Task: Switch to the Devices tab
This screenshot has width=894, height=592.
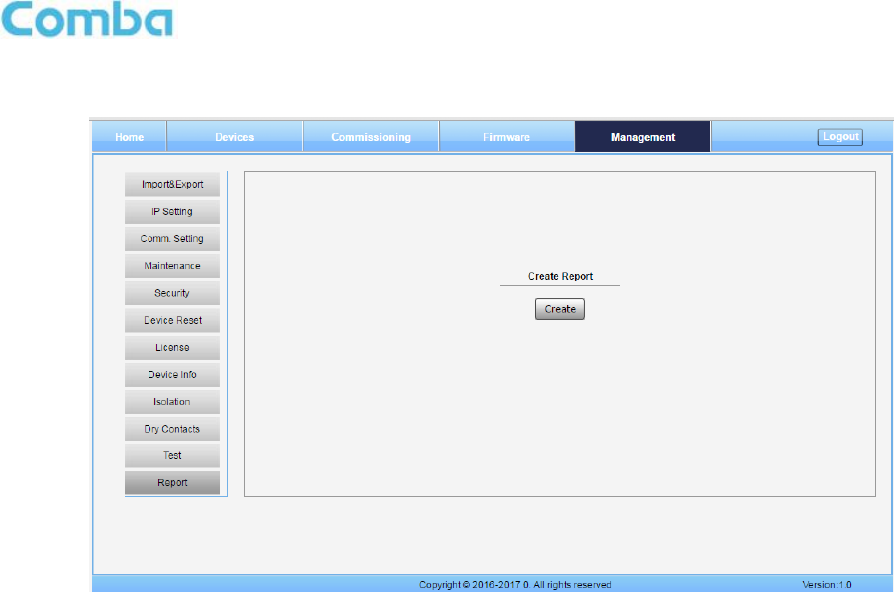Action: tap(234, 137)
